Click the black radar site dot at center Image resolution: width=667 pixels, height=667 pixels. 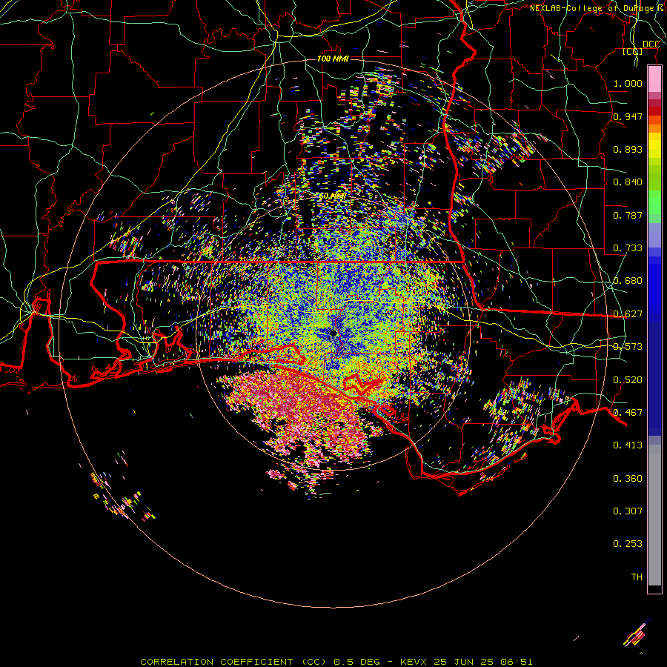[x=333, y=333]
